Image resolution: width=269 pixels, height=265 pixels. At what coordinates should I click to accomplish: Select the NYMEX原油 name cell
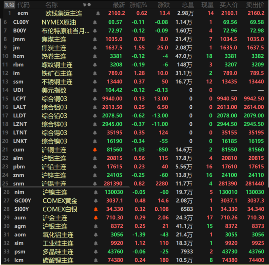tap(59, 22)
